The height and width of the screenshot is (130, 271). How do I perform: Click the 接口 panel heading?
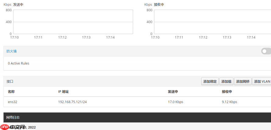pyautogui.click(x=10, y=81)
